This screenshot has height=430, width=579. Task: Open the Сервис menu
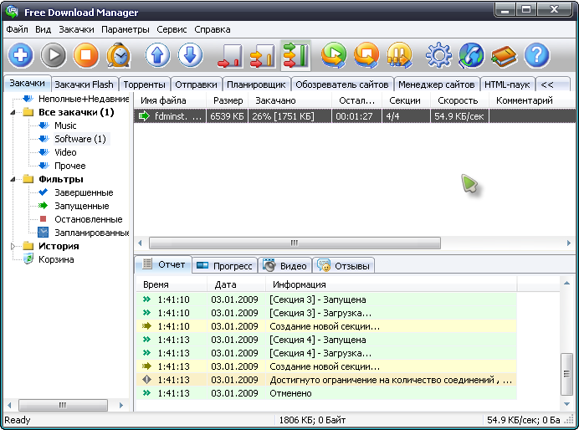pyautogui.click(x=172, y=29)
